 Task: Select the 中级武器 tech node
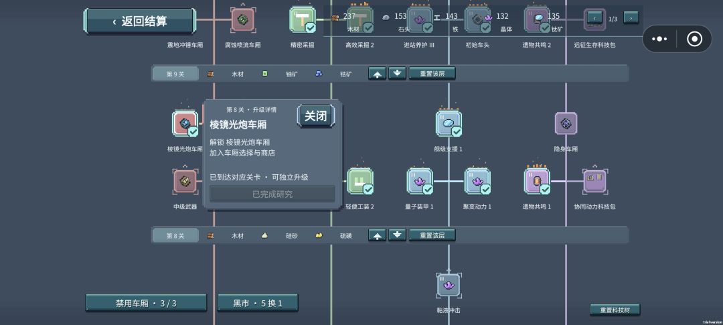pyautogui.click(x=185, y=182)
